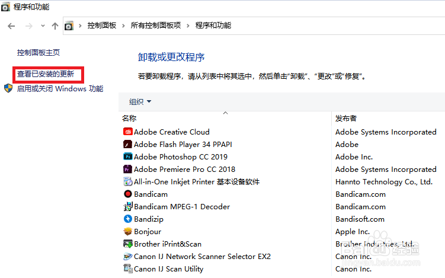The width and height of the screenshot is (445, 278).
Task: Click the shield icon beside Windows 功能
Action: click(x=8, y=88)
